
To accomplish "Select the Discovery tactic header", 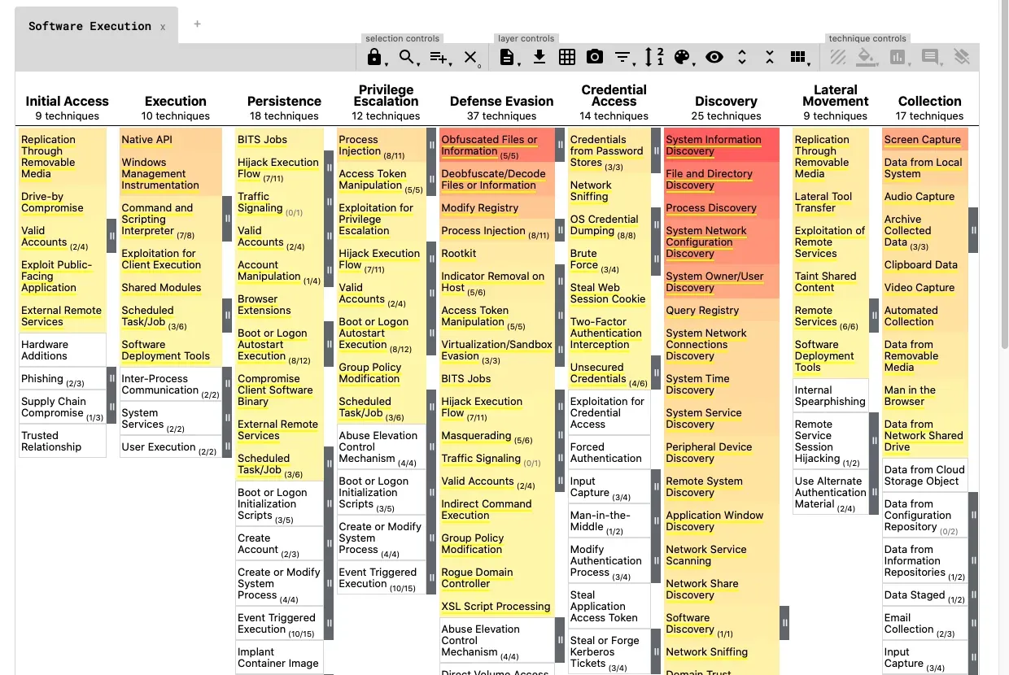I will (727, 101).
